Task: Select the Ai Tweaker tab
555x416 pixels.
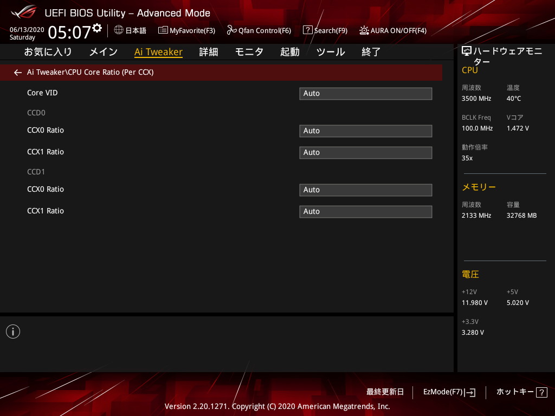Action: [x=159, y=52]
